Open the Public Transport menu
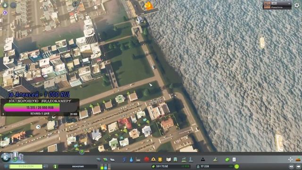Image resolution: width=302 pixels, height=170 pixels. click(175, 160)
